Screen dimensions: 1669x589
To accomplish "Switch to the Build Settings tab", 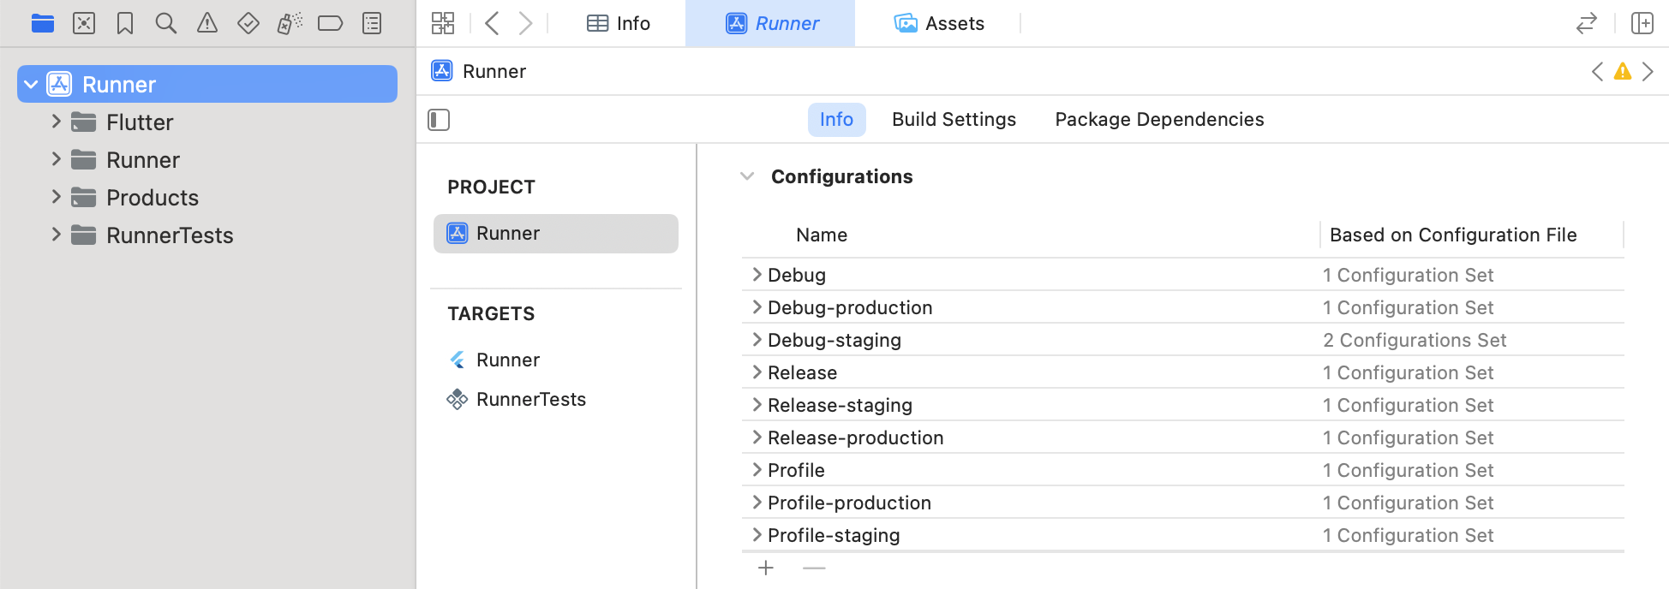I will point(954,120).
